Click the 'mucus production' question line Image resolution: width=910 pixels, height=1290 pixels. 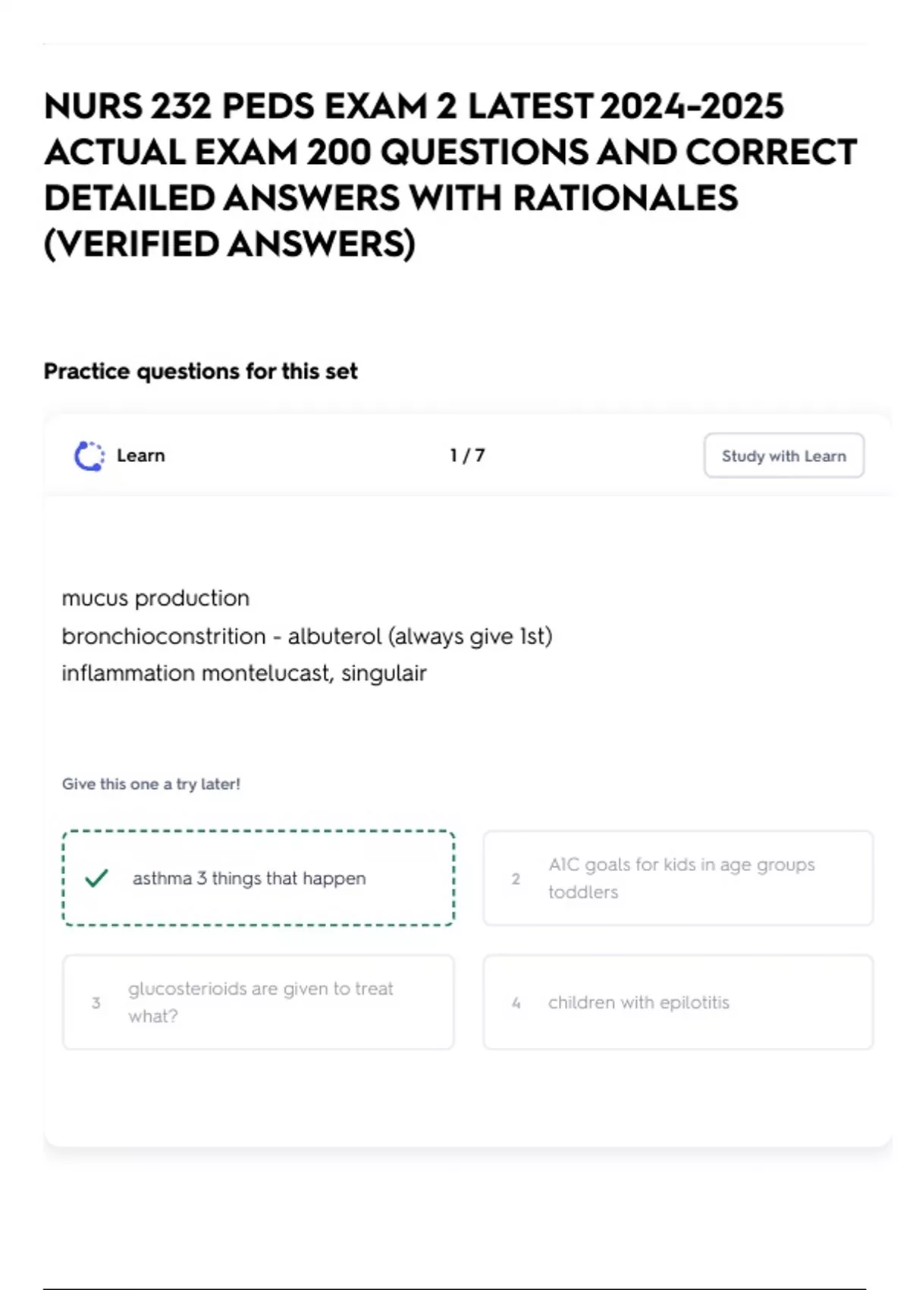click(155, 598)
